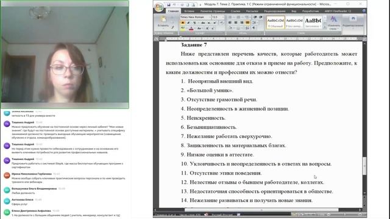Toggle Italic formatting
Image resolution: width=390 pixels, height=219 pixels.
tap(188, 23)
